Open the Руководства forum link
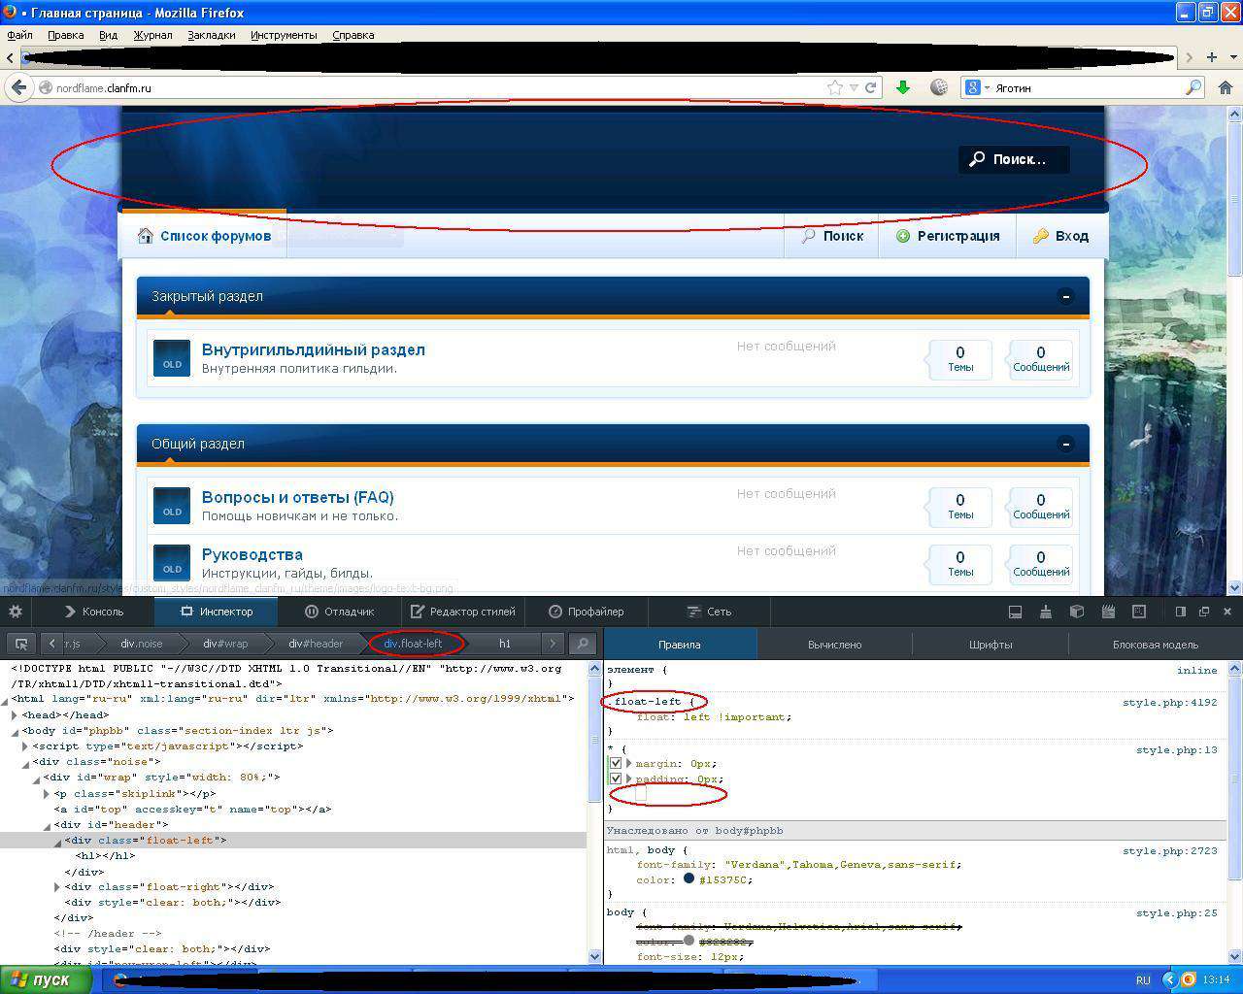 pyautogui.click(x=252, y=554)
